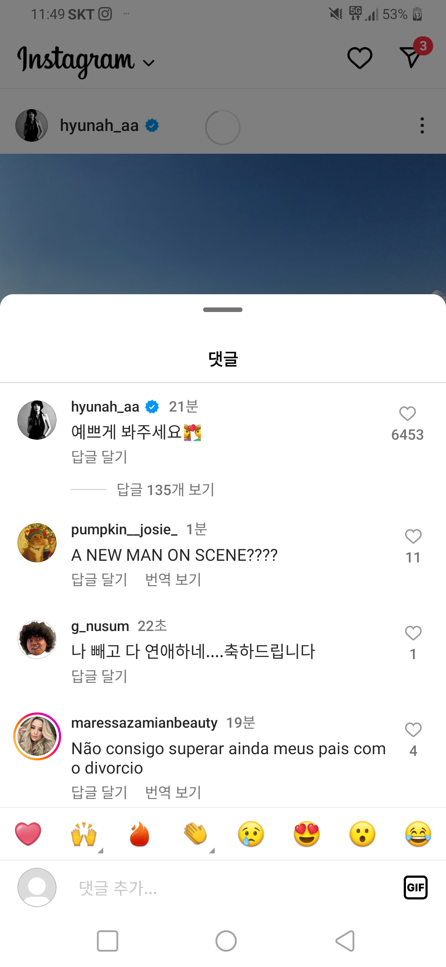The image size is (446, 967).
Task: Like hyunah_aa's comment
Action: pos(407,414)
